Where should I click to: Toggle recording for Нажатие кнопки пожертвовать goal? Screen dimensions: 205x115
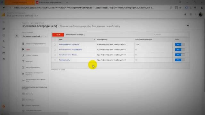pyautogui.click(x=180, y=50)
